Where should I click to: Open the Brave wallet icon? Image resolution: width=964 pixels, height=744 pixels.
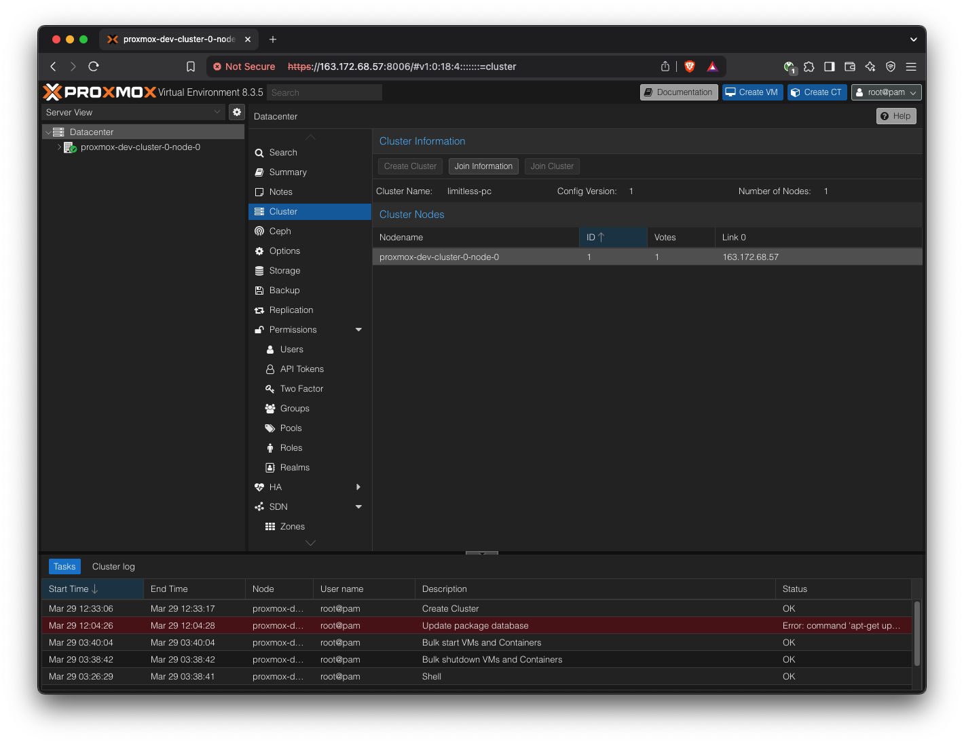pos(849,67)
